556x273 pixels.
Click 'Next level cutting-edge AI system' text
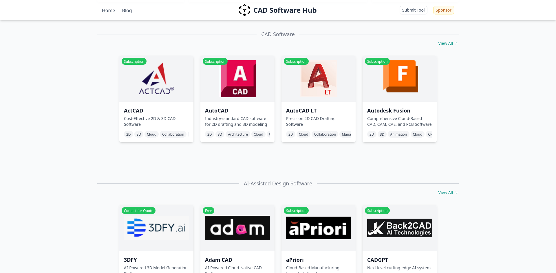(399, 268)
